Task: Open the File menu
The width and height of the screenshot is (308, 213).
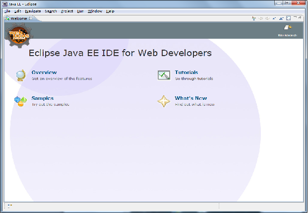Action: 7,11
